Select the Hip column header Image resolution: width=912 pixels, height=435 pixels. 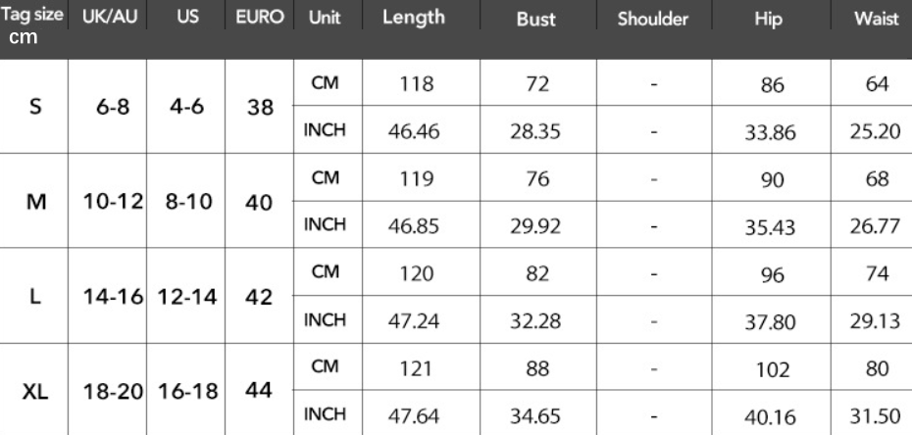click(x=769, y=19)
